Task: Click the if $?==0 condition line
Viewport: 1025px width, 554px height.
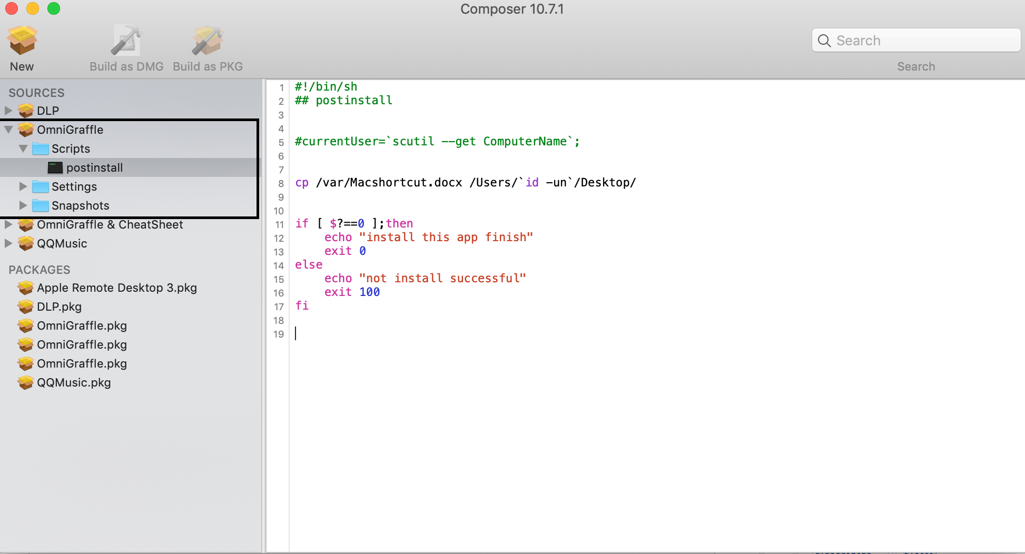Action: pos(354,224)
